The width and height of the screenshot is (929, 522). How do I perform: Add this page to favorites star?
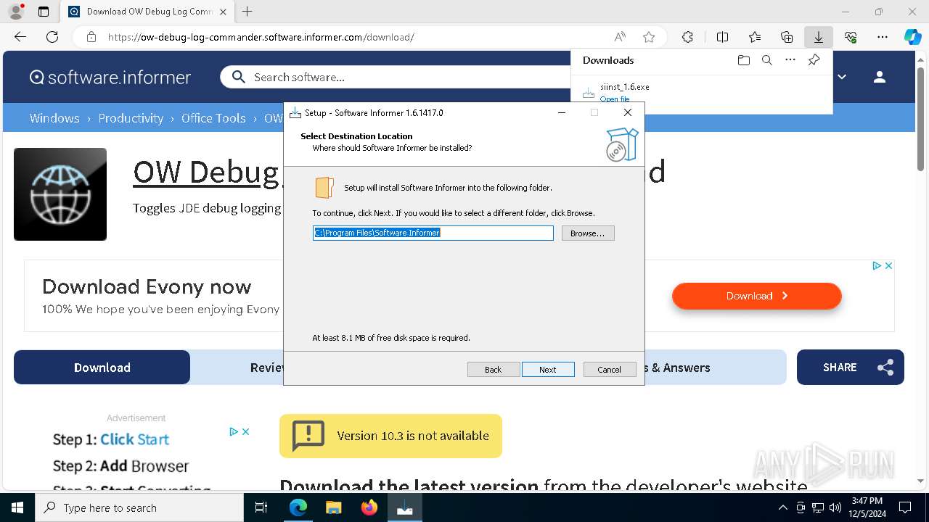649,37
